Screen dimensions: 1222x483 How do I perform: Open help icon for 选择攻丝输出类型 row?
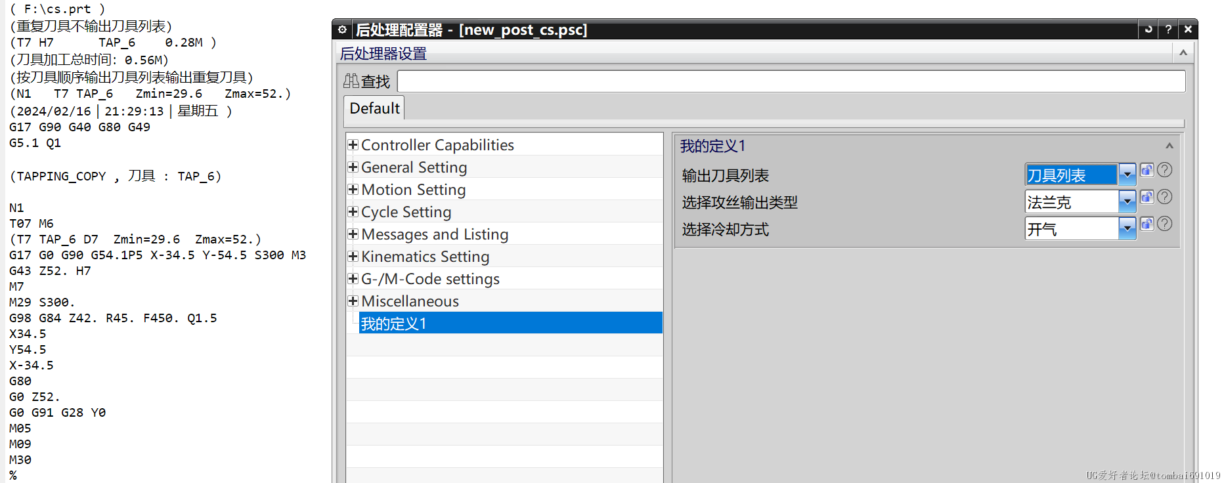(1165, 197)
